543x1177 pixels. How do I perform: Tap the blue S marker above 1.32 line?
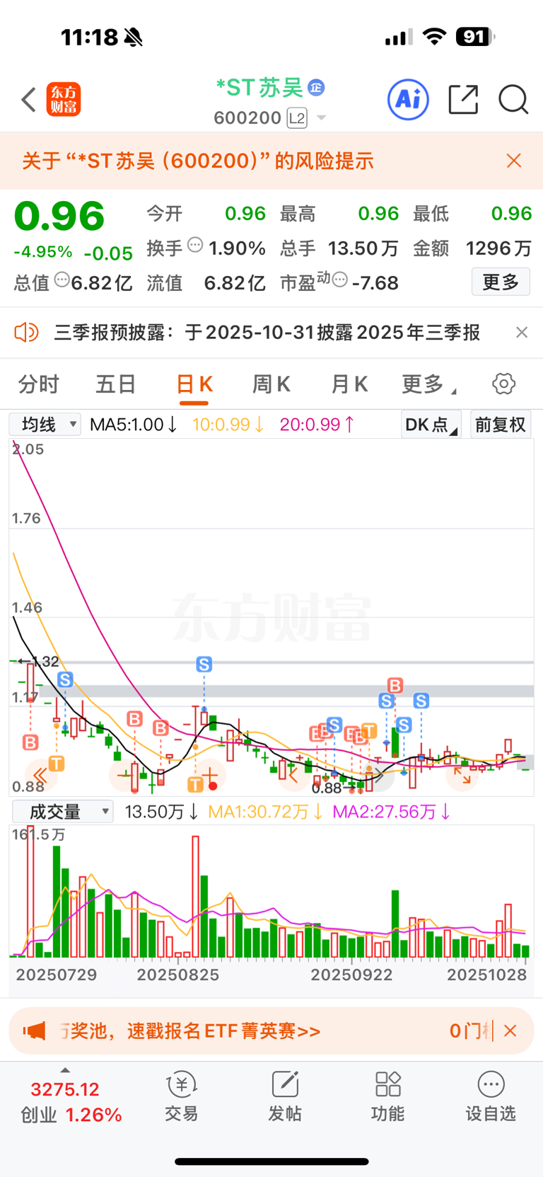pyautogui.click(x=204, y=665)
